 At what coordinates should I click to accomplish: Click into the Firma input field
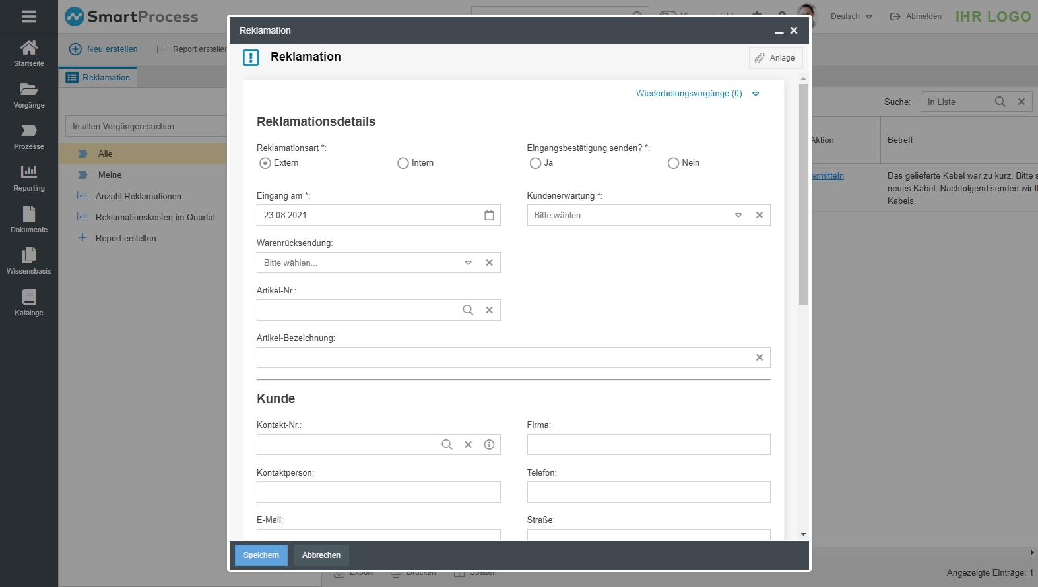[648, 445]
